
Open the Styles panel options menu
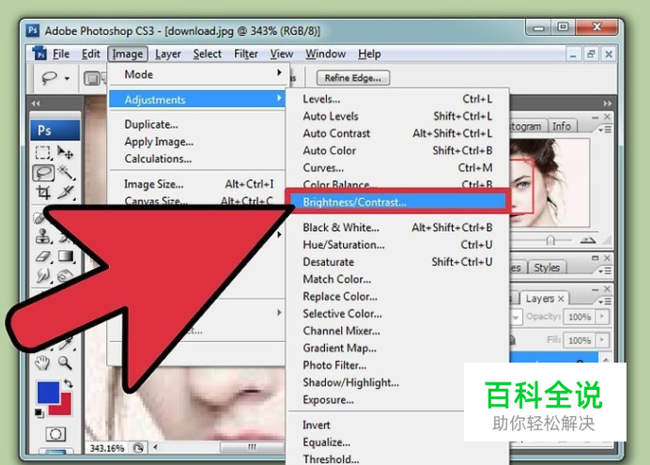605,271
